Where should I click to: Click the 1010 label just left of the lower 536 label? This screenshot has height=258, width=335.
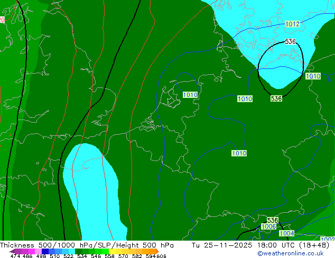coord(245,99)
